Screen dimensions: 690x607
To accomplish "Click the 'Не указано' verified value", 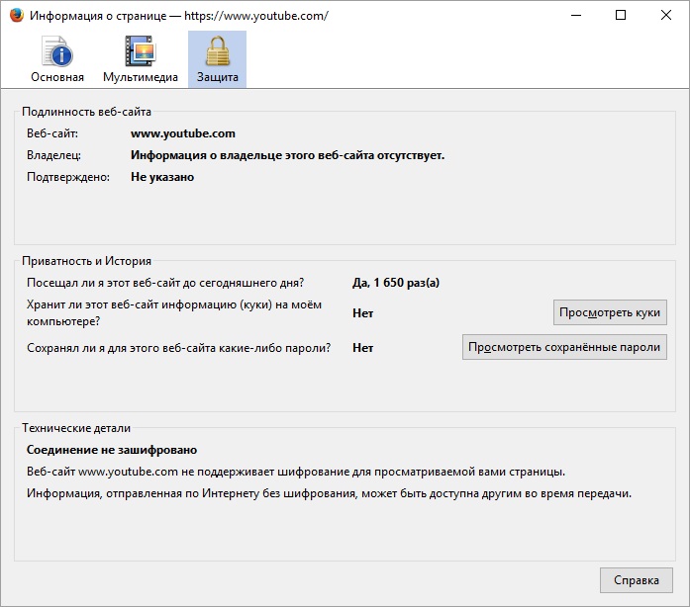I will [162, 177].
